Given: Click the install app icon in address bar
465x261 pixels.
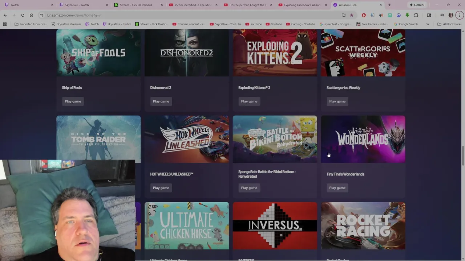Looking at the screenshot, I should 344,15.
